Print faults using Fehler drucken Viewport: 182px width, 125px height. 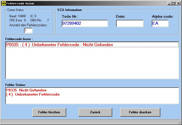point(140,112)
